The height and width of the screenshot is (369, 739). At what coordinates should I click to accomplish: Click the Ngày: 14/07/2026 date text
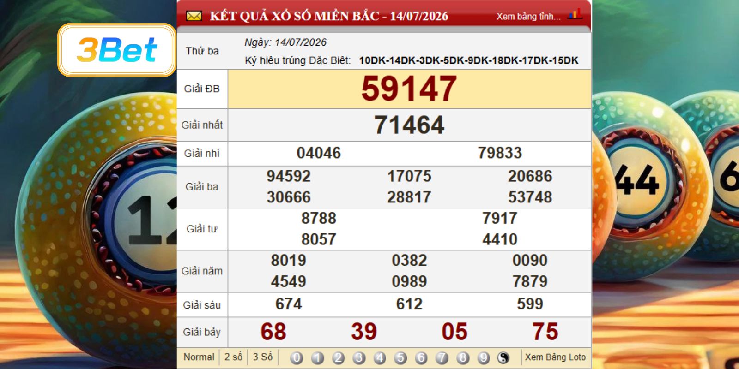[285, 42]
